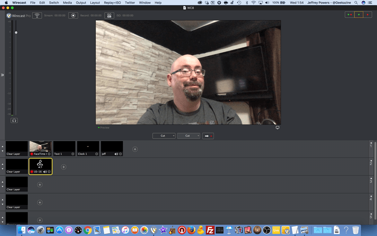Image resolution: width=377 pixels, height=236 pixels.
Task: Mute audio speaker on US-16 shot
Action: [45, 172]
